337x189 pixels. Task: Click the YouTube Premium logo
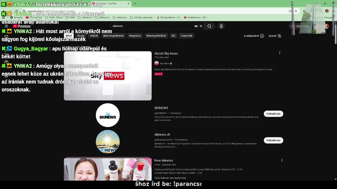22,26
